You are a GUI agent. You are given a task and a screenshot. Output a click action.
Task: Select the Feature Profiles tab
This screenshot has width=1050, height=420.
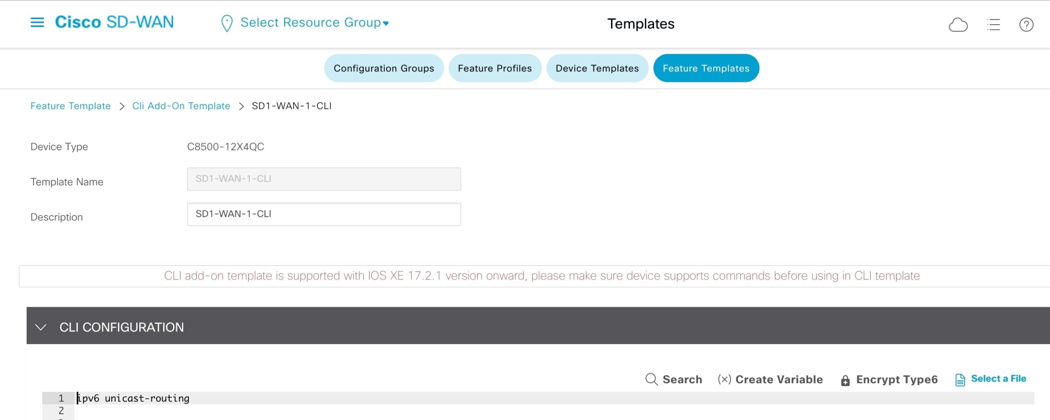click(x=495, y=68)
